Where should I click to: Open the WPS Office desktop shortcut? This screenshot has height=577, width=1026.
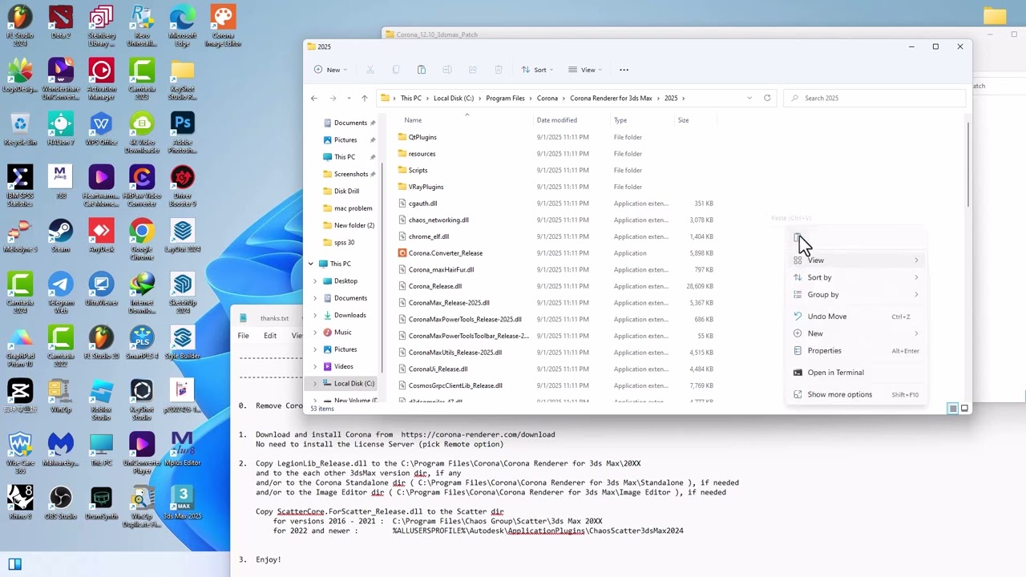tap(101, 128)
